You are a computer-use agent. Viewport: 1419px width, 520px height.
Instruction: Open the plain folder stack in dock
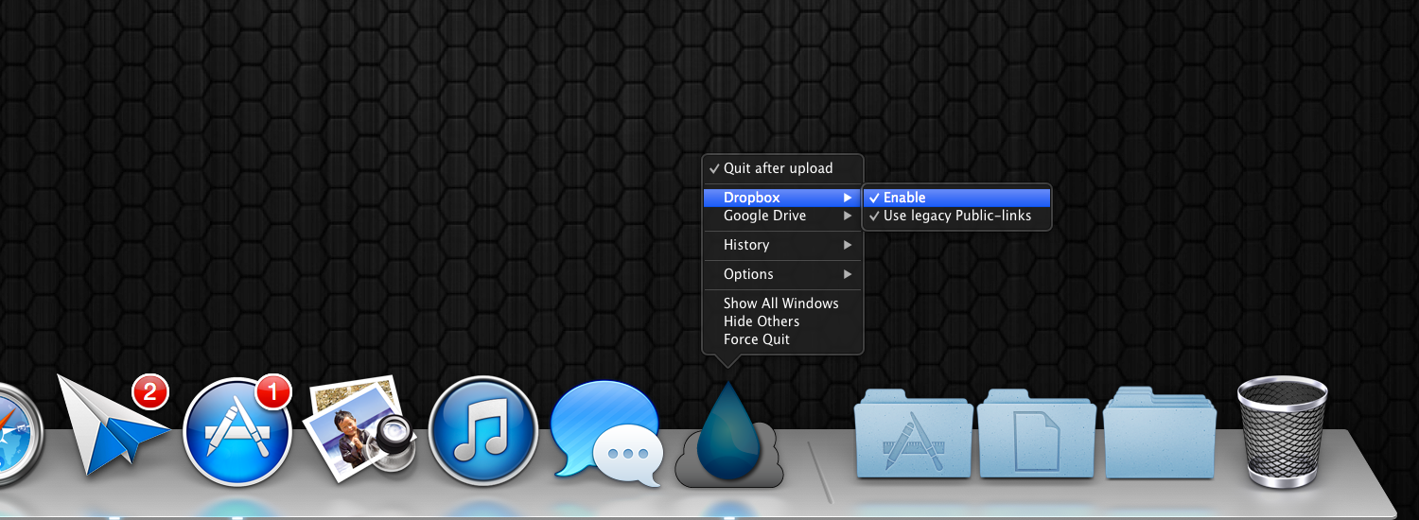pos(1161,433)
